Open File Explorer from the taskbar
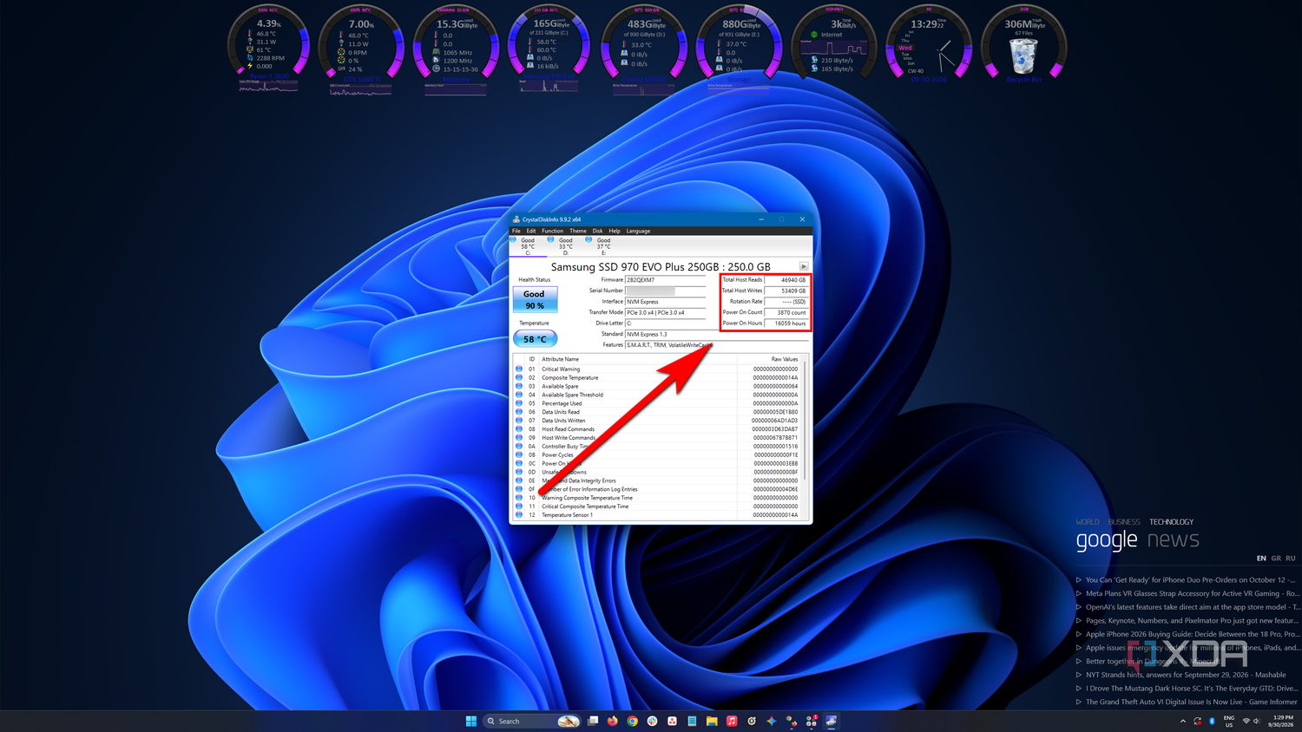Viewport: 1302px width, 732px height. pos(712,721)
